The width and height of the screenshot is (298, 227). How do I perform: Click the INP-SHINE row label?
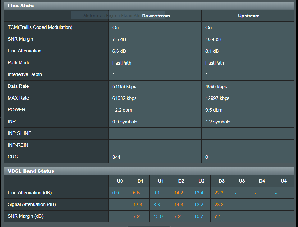point(19,133)
